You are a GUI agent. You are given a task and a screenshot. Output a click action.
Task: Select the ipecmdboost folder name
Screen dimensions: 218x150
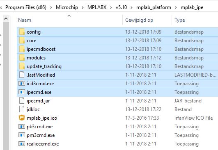coord(41,49)
